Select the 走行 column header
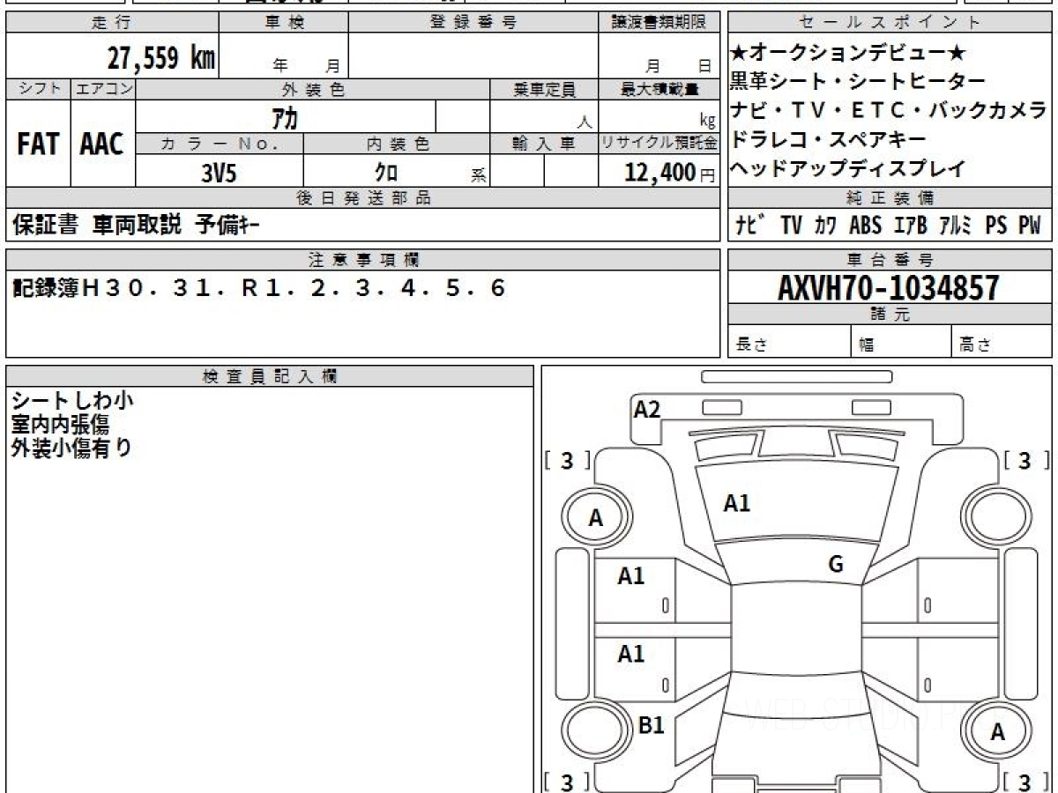Image resolution: width=1058 pixels, height=793 pixels. [x=112, y=23]
